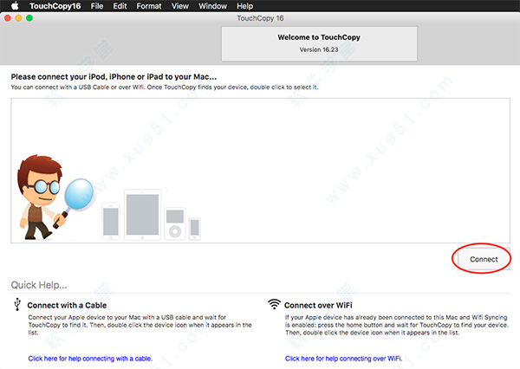Open the TouchCopy16 application menu
520x369 pixels.
[x=55, y=6]
